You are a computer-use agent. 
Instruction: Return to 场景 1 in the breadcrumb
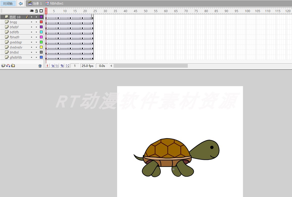[x=34, y=3]
